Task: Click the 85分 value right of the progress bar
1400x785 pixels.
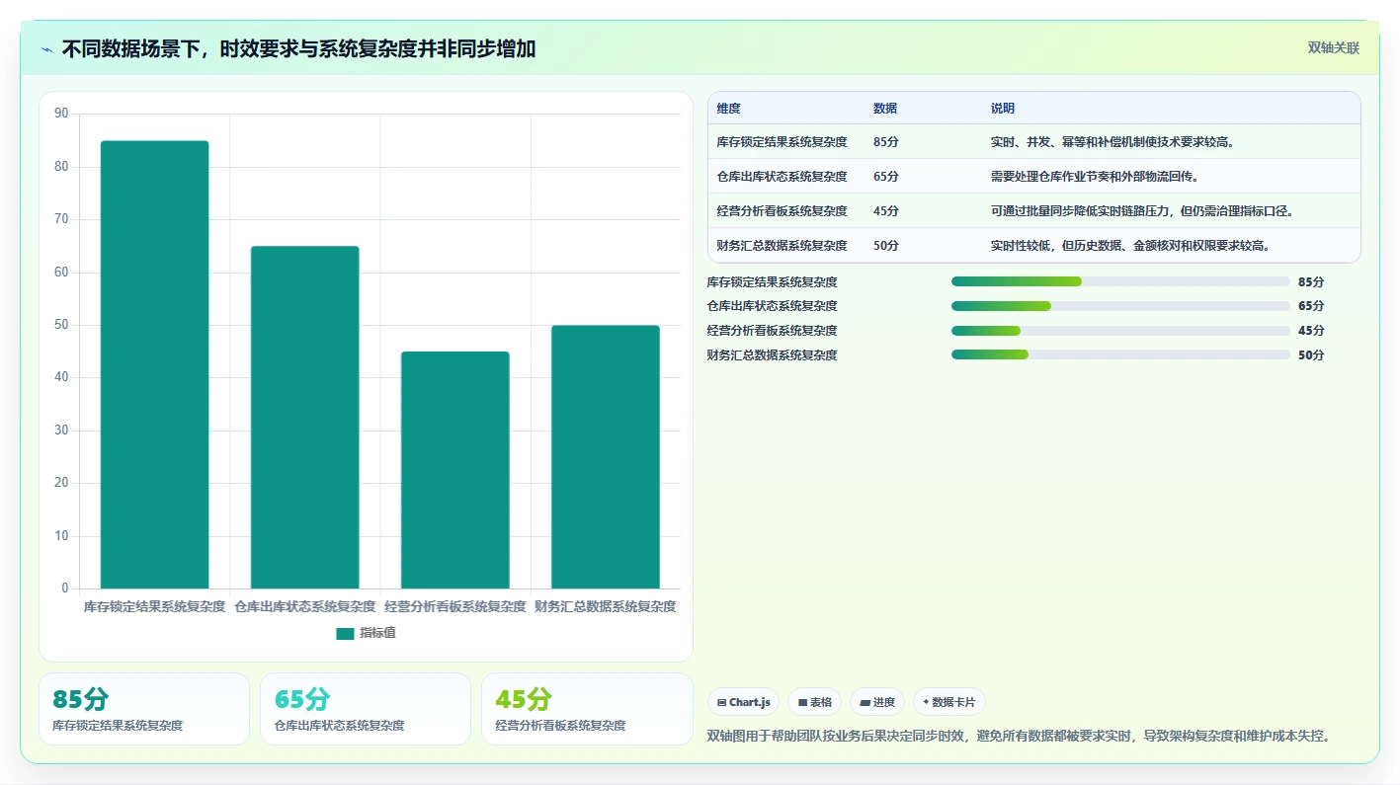Action: 1311,282
